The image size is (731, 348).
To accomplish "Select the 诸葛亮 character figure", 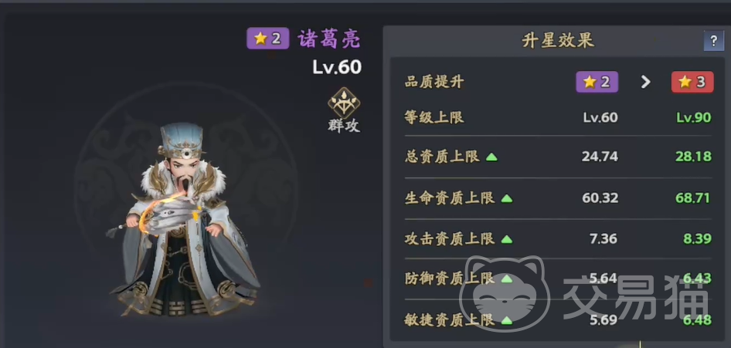I will click(x=184, y=220).
